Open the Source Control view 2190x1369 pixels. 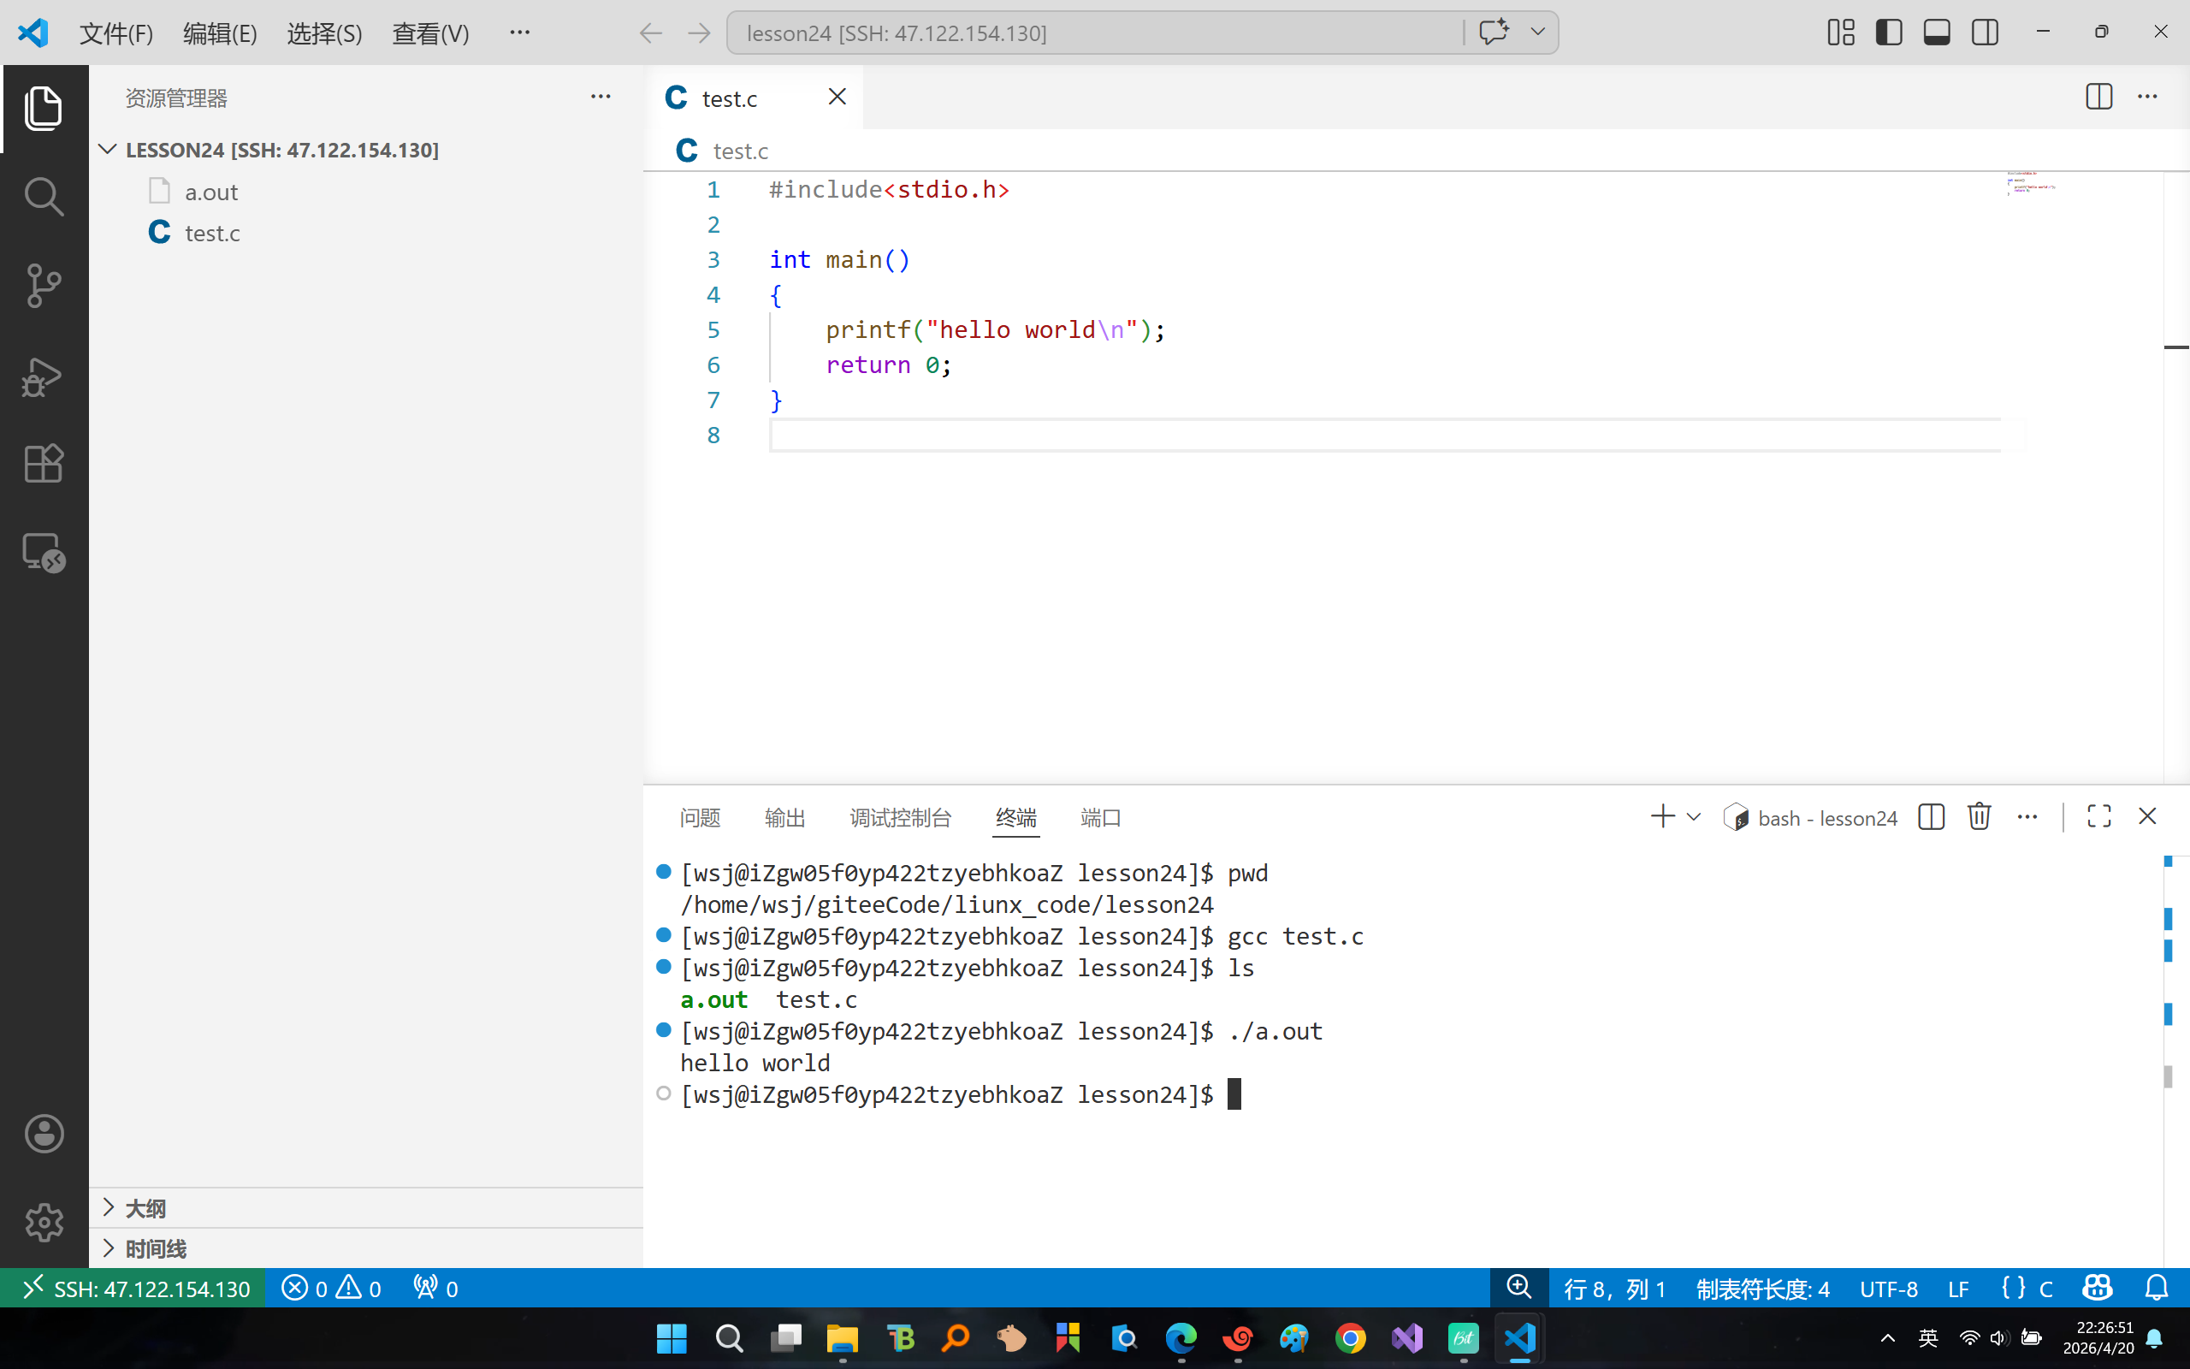point(44,285)
